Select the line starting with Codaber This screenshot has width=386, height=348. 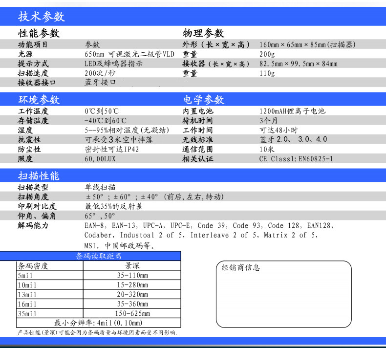point(201,235)
